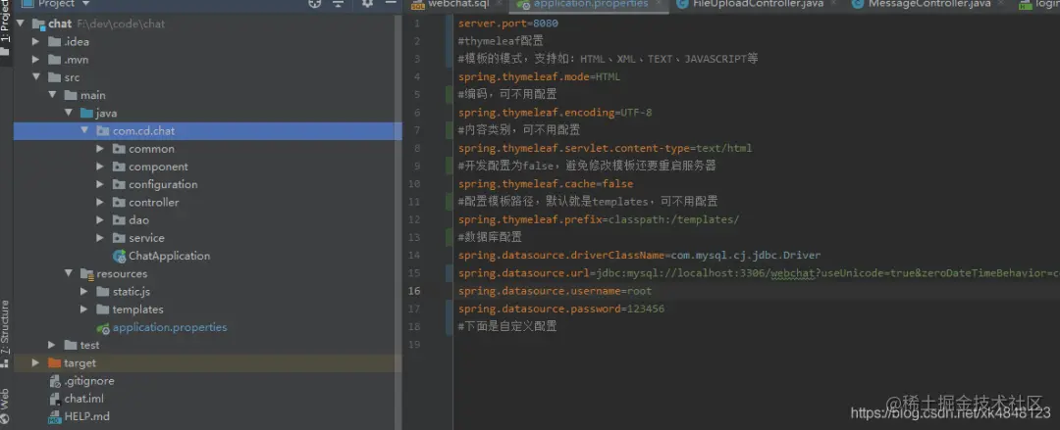Image resolution: width=1060 pixels, height=430 pixels.
Task: Click line number 16 in the gutter
Action: (x=414, y=291)
